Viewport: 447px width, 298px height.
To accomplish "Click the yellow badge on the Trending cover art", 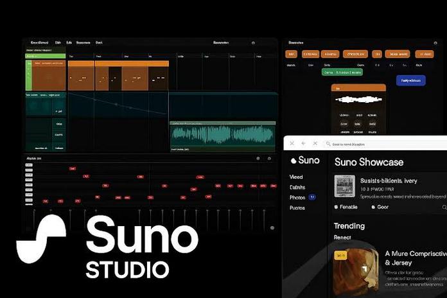I will [340, 256].
